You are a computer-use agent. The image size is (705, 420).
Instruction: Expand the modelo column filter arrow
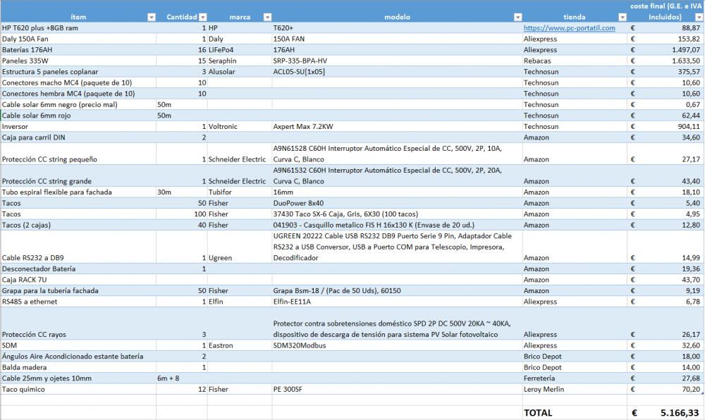[518, 17]
